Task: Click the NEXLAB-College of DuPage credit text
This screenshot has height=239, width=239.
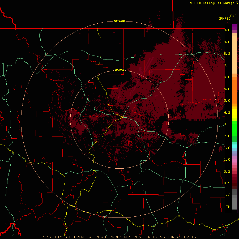Action: pos(212,3)
